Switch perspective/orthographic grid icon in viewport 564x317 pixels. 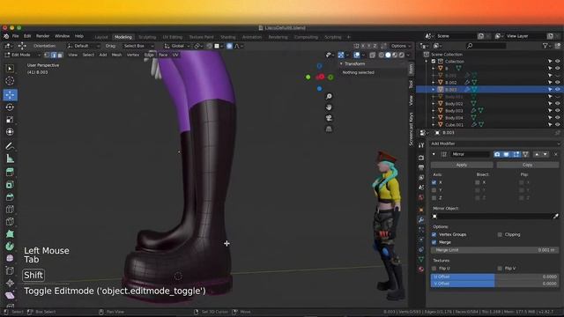pyautogui.click(x=329, y=129)
